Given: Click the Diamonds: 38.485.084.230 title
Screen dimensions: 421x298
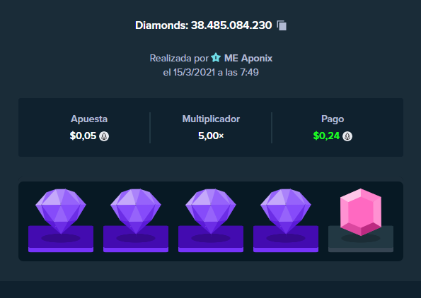Looking at the screenshot, I should [204, 25].
